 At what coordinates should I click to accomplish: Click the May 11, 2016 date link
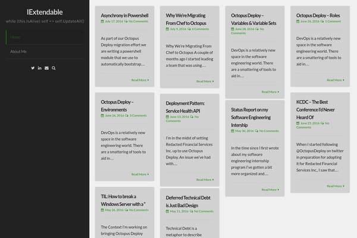(179, 211)
